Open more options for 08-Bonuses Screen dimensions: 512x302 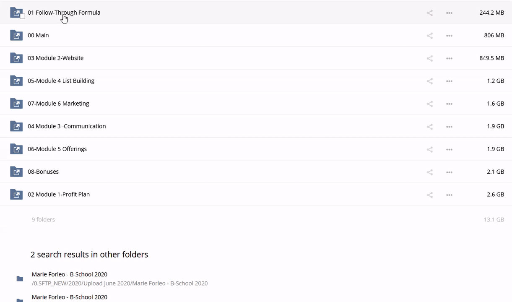pos(449,172)
